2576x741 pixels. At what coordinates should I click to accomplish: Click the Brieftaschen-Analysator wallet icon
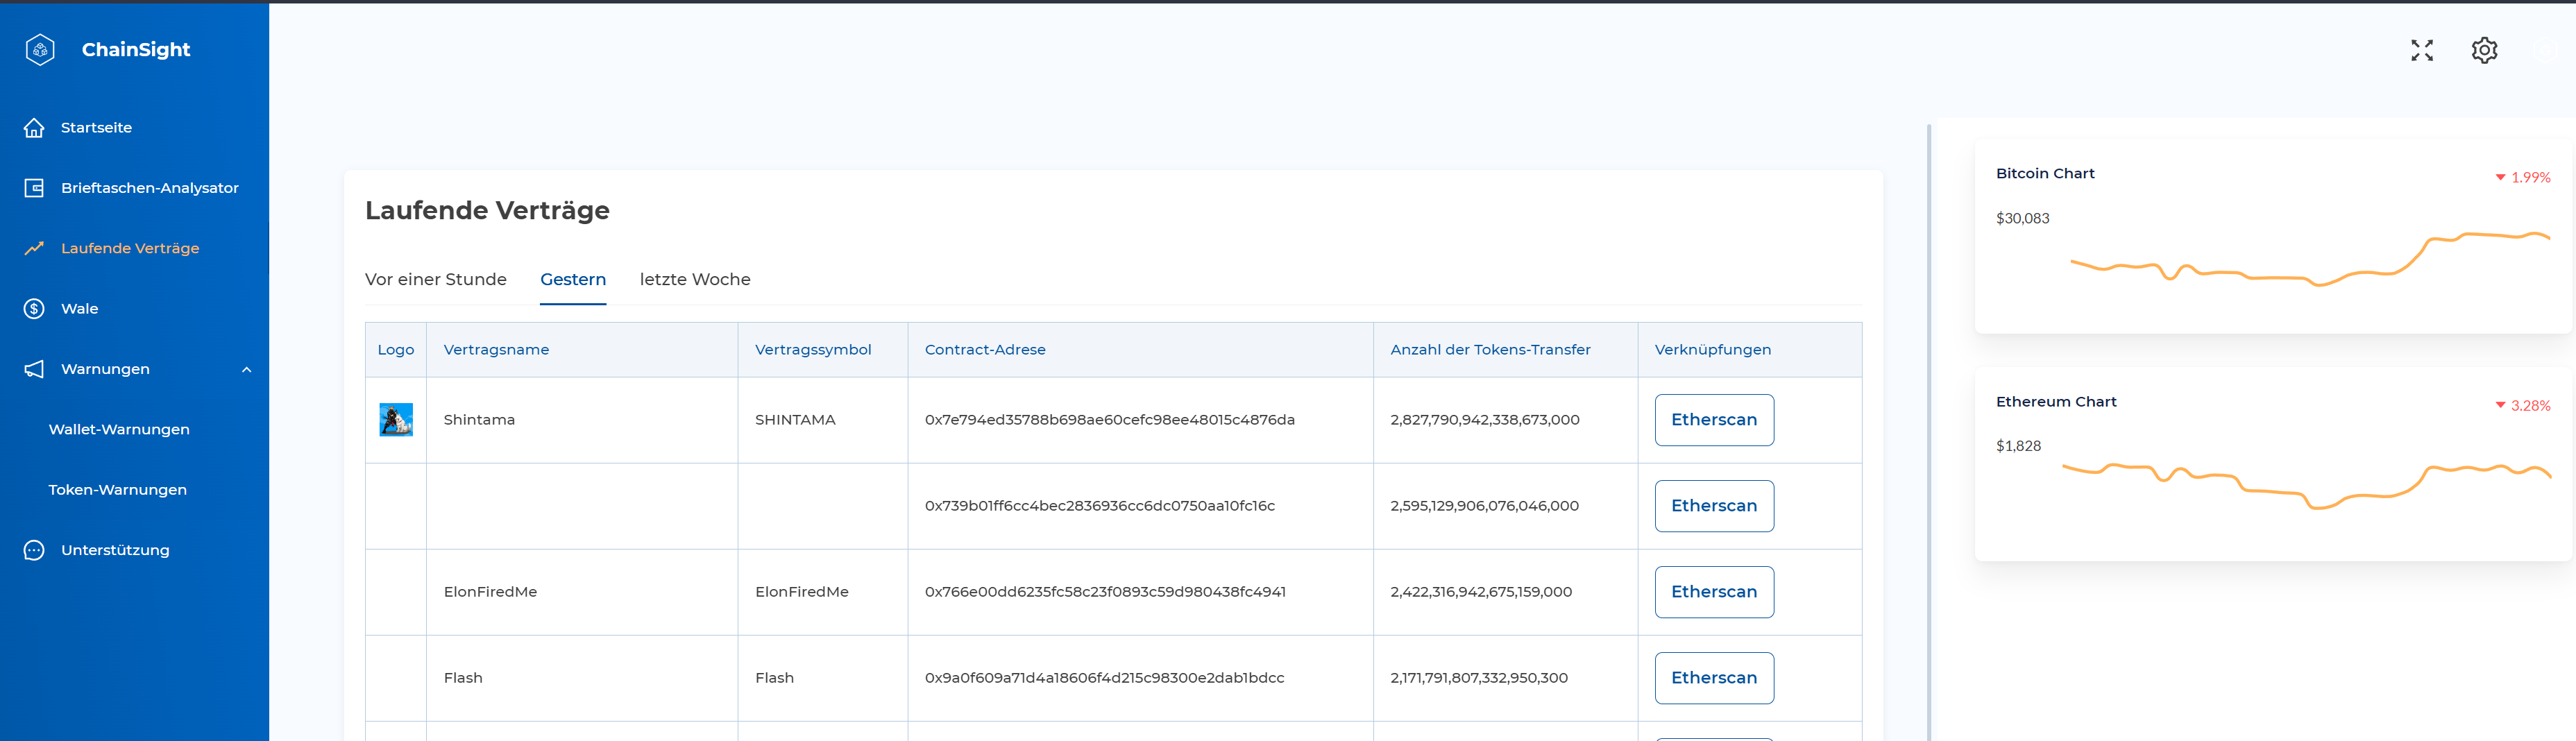34,188
